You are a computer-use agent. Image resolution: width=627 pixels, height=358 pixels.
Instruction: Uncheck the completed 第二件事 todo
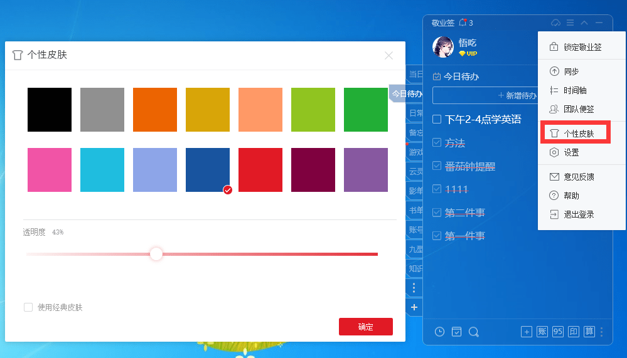tap(437, 212)
